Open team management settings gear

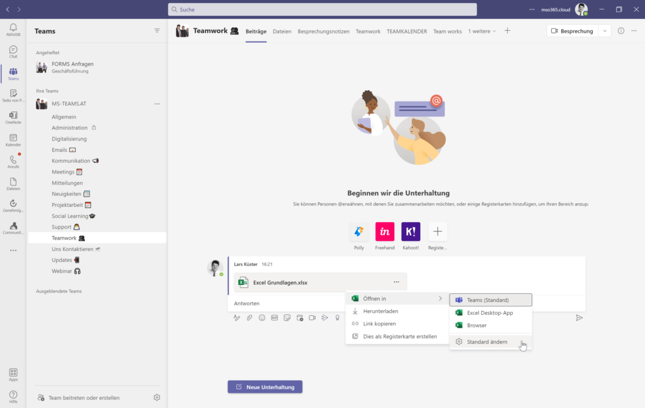click(x=157, y=397)
